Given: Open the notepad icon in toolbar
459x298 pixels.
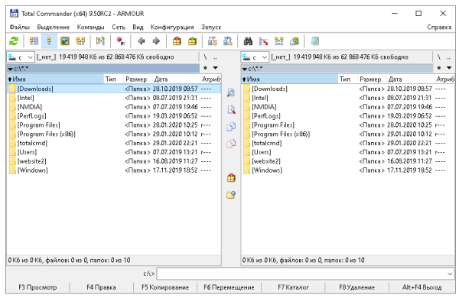Looking at the screenshot, I should click(314, 41).
